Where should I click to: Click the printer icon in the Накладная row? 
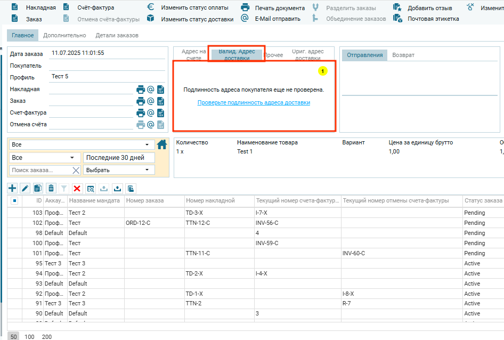[x=141, y=90]
